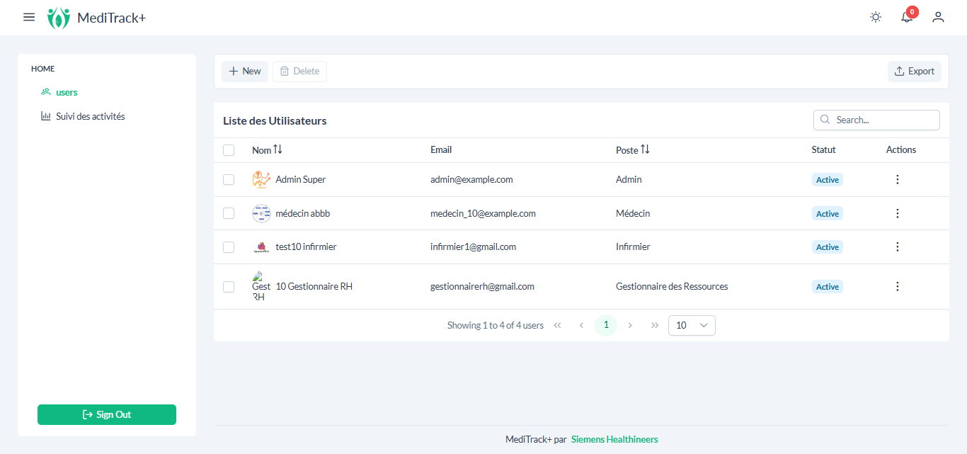Click the Gestionnaire des Ressources cell

(x=672, y=286)
